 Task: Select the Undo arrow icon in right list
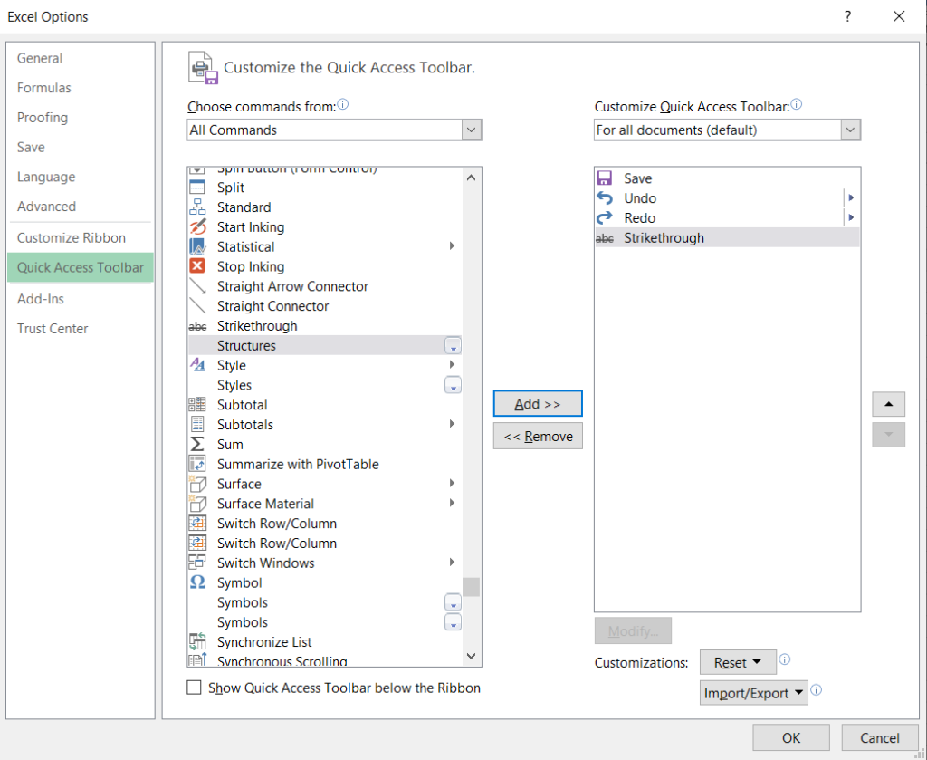605,198
